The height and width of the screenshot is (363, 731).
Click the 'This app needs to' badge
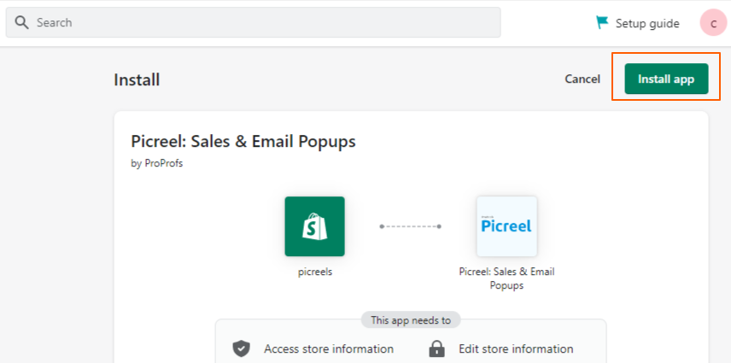coord(411,320)
